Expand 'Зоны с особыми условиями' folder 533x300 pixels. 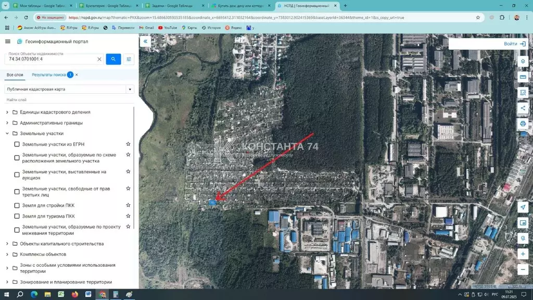[7, 268]
